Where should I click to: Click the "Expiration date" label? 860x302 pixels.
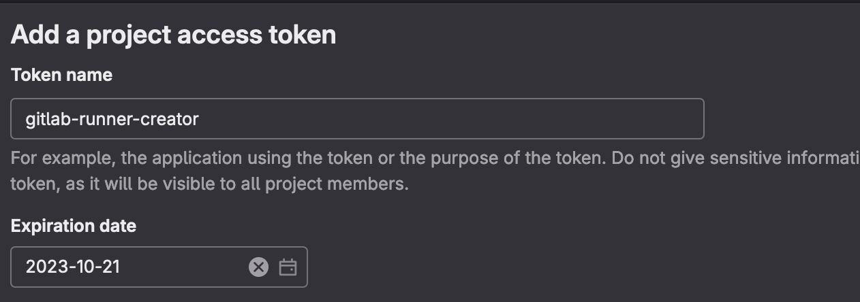click(74, 226)
